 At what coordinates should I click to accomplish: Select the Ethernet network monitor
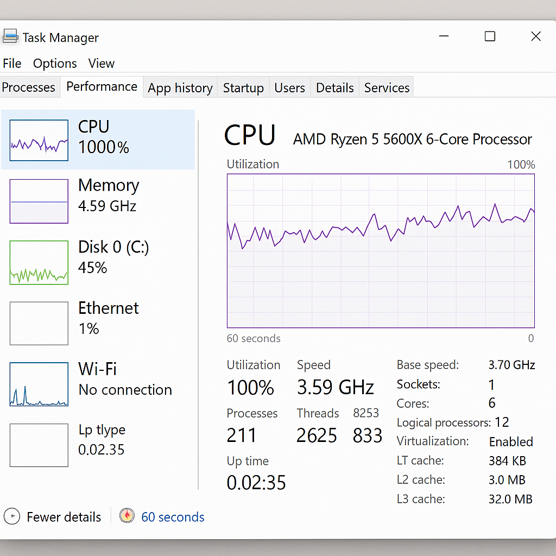98,323
